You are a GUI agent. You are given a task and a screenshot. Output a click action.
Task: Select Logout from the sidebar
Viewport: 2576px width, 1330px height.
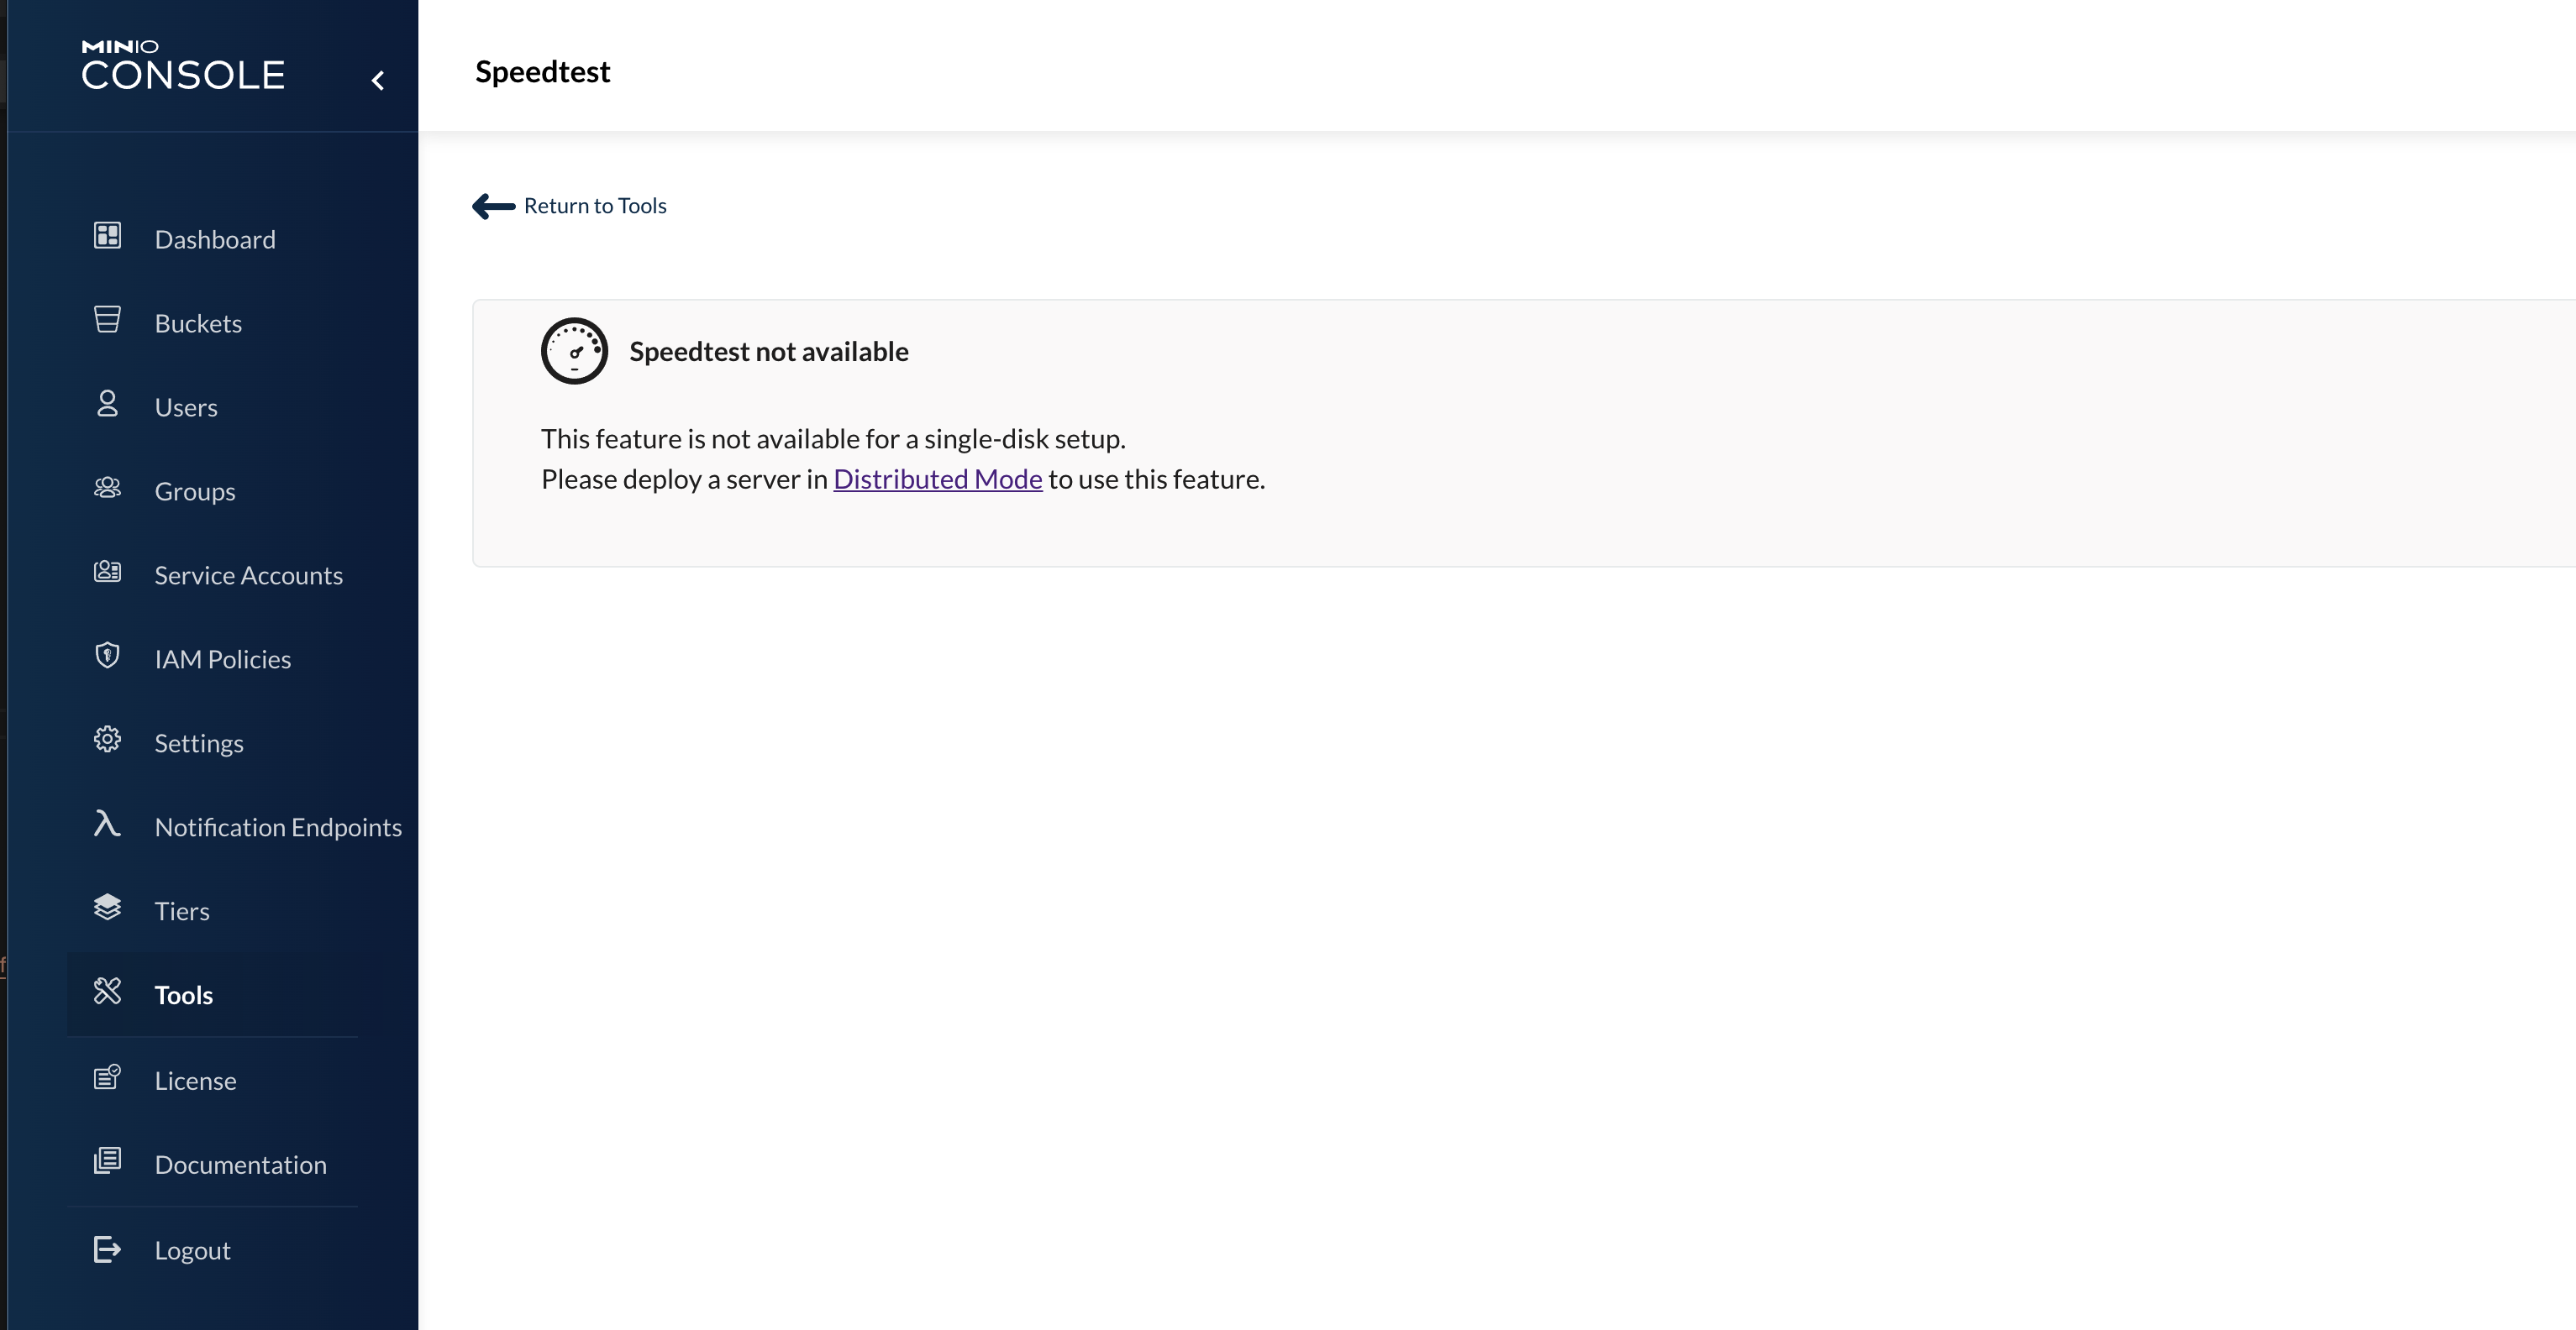coord(192,1251)
